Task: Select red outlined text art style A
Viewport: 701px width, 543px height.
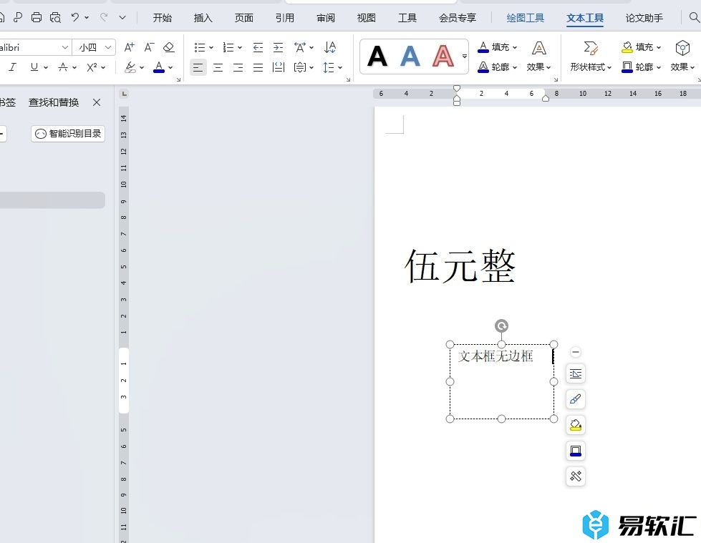Action: pyautogui.click(x=443, y=57)
